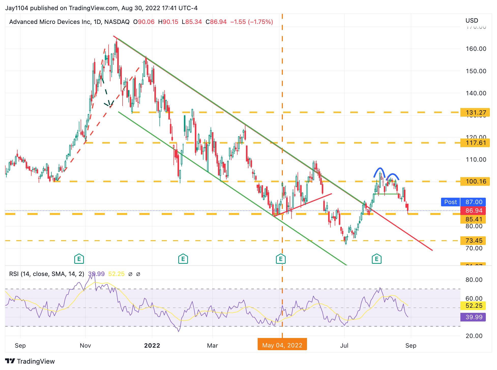Click the first RSI null-value symbol
This screenshot has height=370, width=497.
coord(130,274)
